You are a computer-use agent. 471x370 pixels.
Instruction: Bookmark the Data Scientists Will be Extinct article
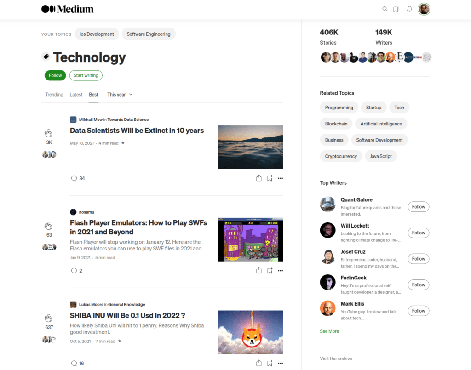click(x=270, y=178)
